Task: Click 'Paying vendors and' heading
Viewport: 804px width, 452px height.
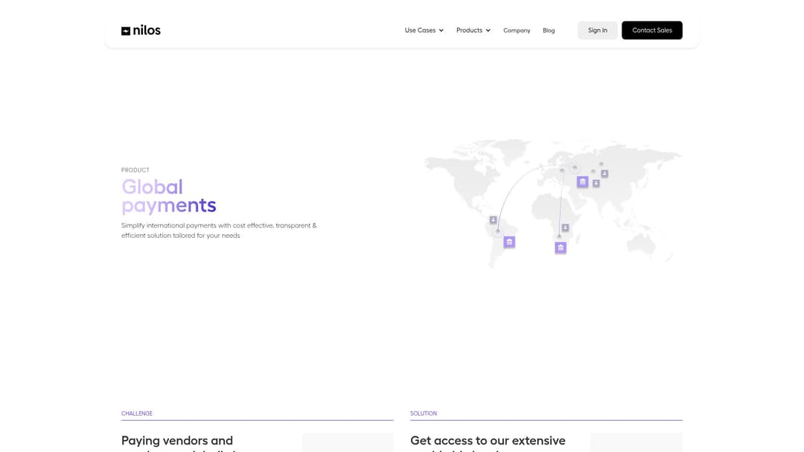Action: coord(177,440)
